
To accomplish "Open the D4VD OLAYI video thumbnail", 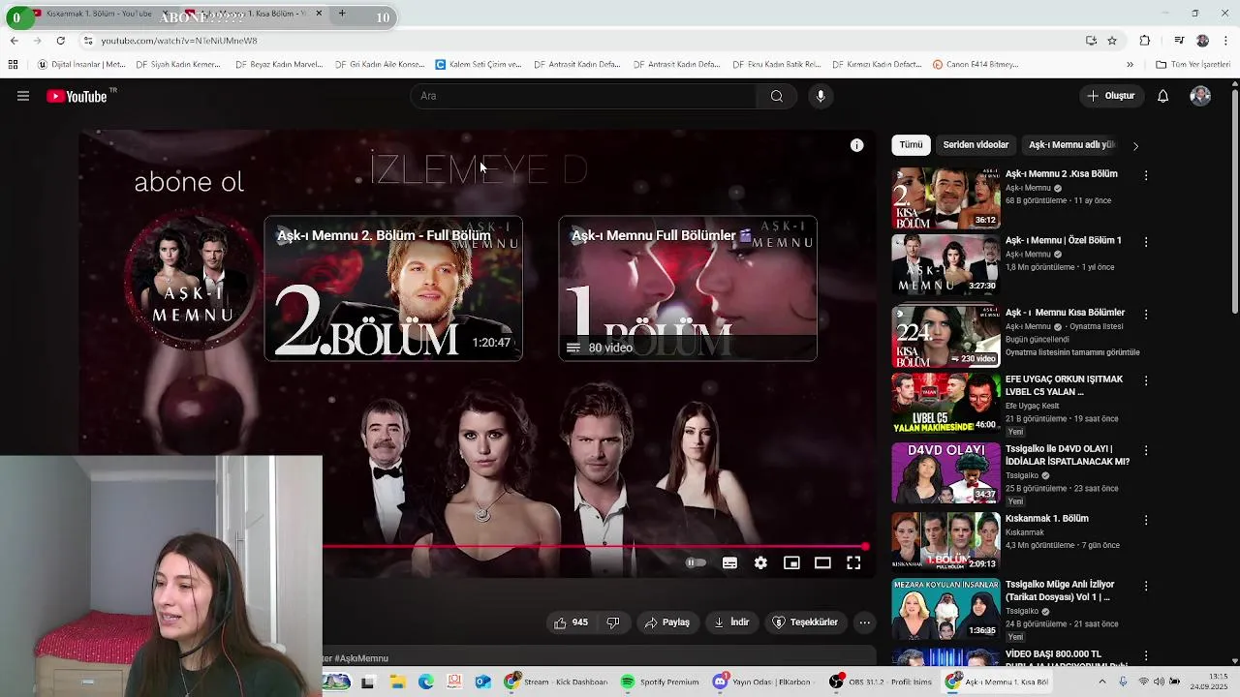I will point(945,473).
